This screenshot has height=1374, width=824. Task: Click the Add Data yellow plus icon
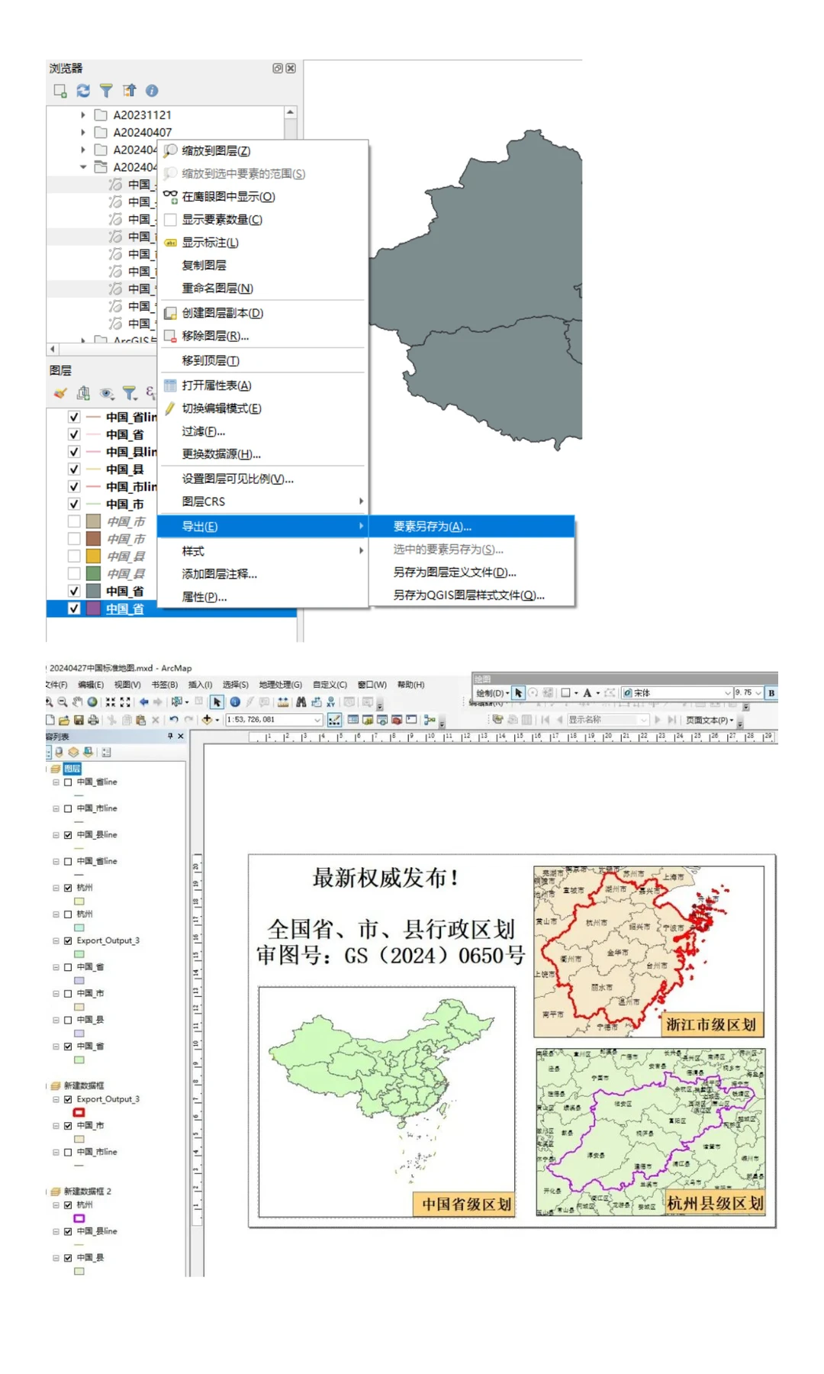coord(207,720)
